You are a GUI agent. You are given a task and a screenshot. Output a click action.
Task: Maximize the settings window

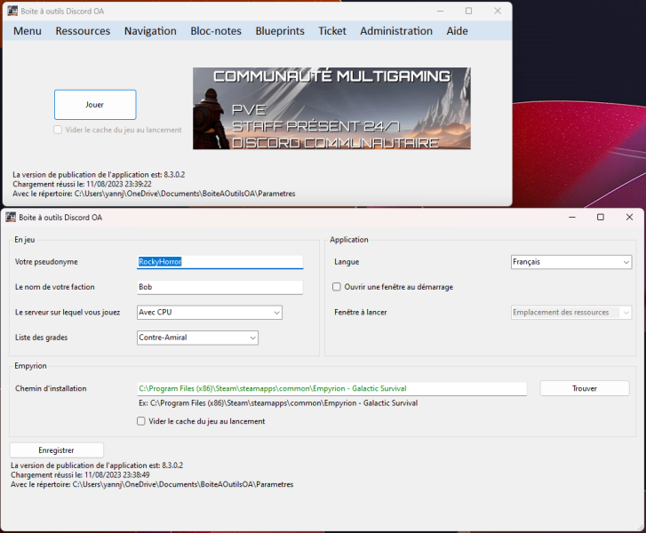click(601, 217)
